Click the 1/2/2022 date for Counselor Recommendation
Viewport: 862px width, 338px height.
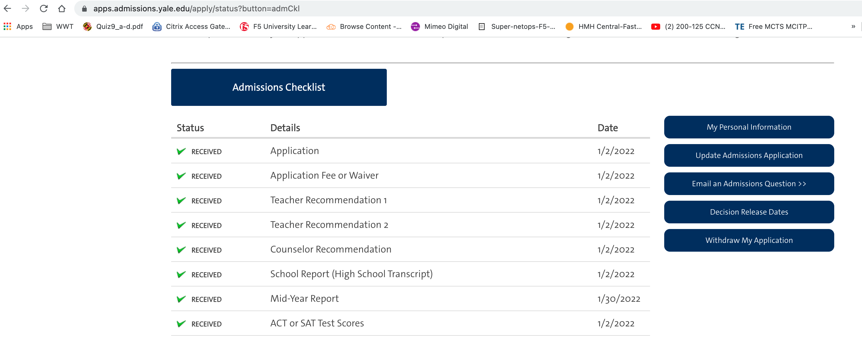click(616, 250)
